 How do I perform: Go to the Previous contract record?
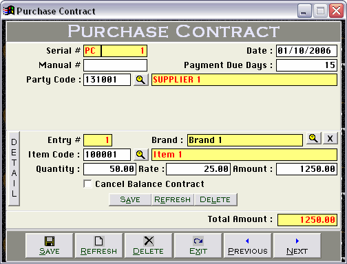point(248,245)
